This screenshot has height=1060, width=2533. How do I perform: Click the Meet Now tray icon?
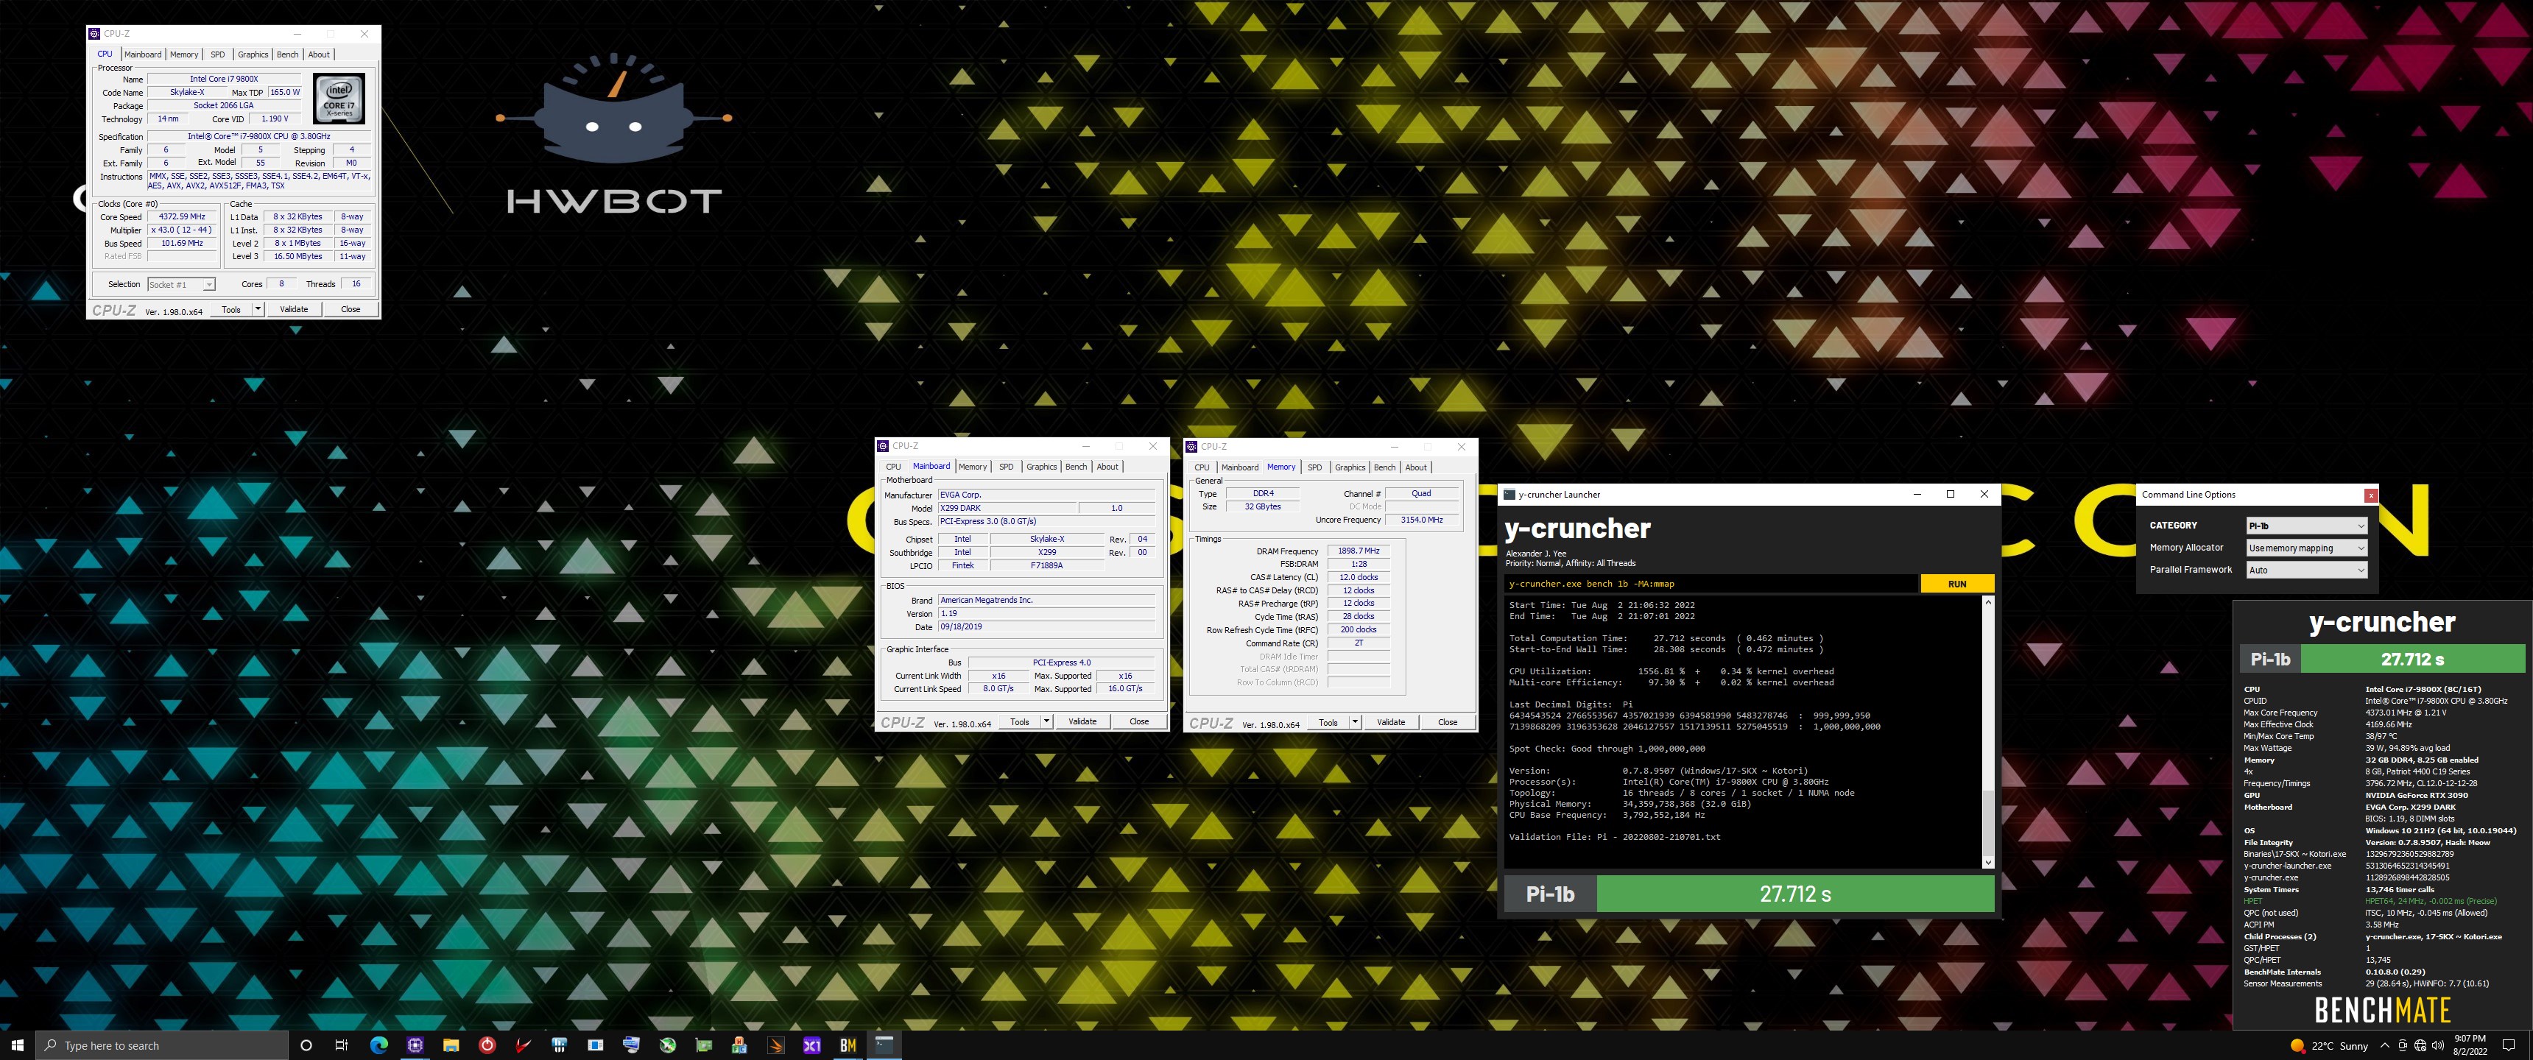click(x=2402, y=1045)
